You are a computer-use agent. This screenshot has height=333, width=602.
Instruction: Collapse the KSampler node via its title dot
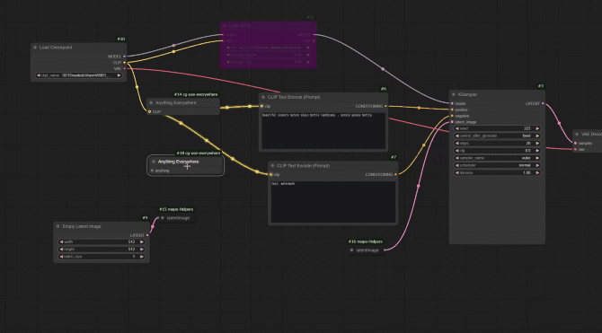(x=454, y=94)
